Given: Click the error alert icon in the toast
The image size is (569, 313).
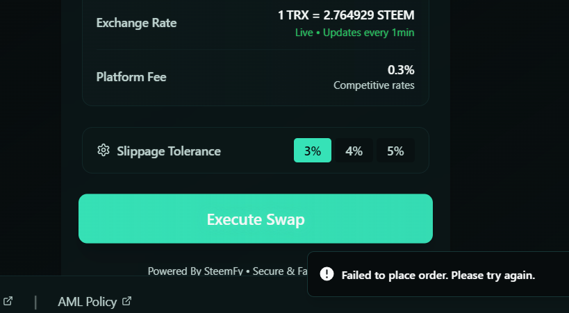Looking at the screenshot, I should click(327, 274).
